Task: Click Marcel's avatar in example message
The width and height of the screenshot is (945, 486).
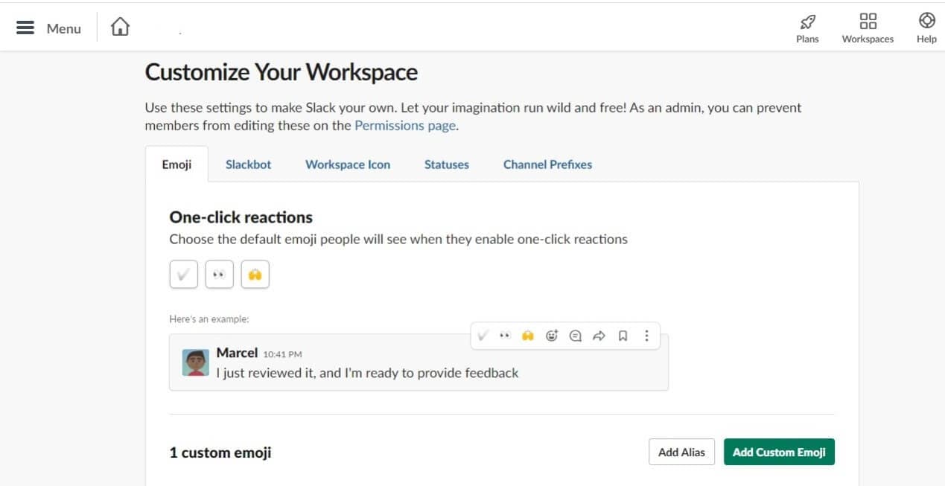Action: (196, 362)
